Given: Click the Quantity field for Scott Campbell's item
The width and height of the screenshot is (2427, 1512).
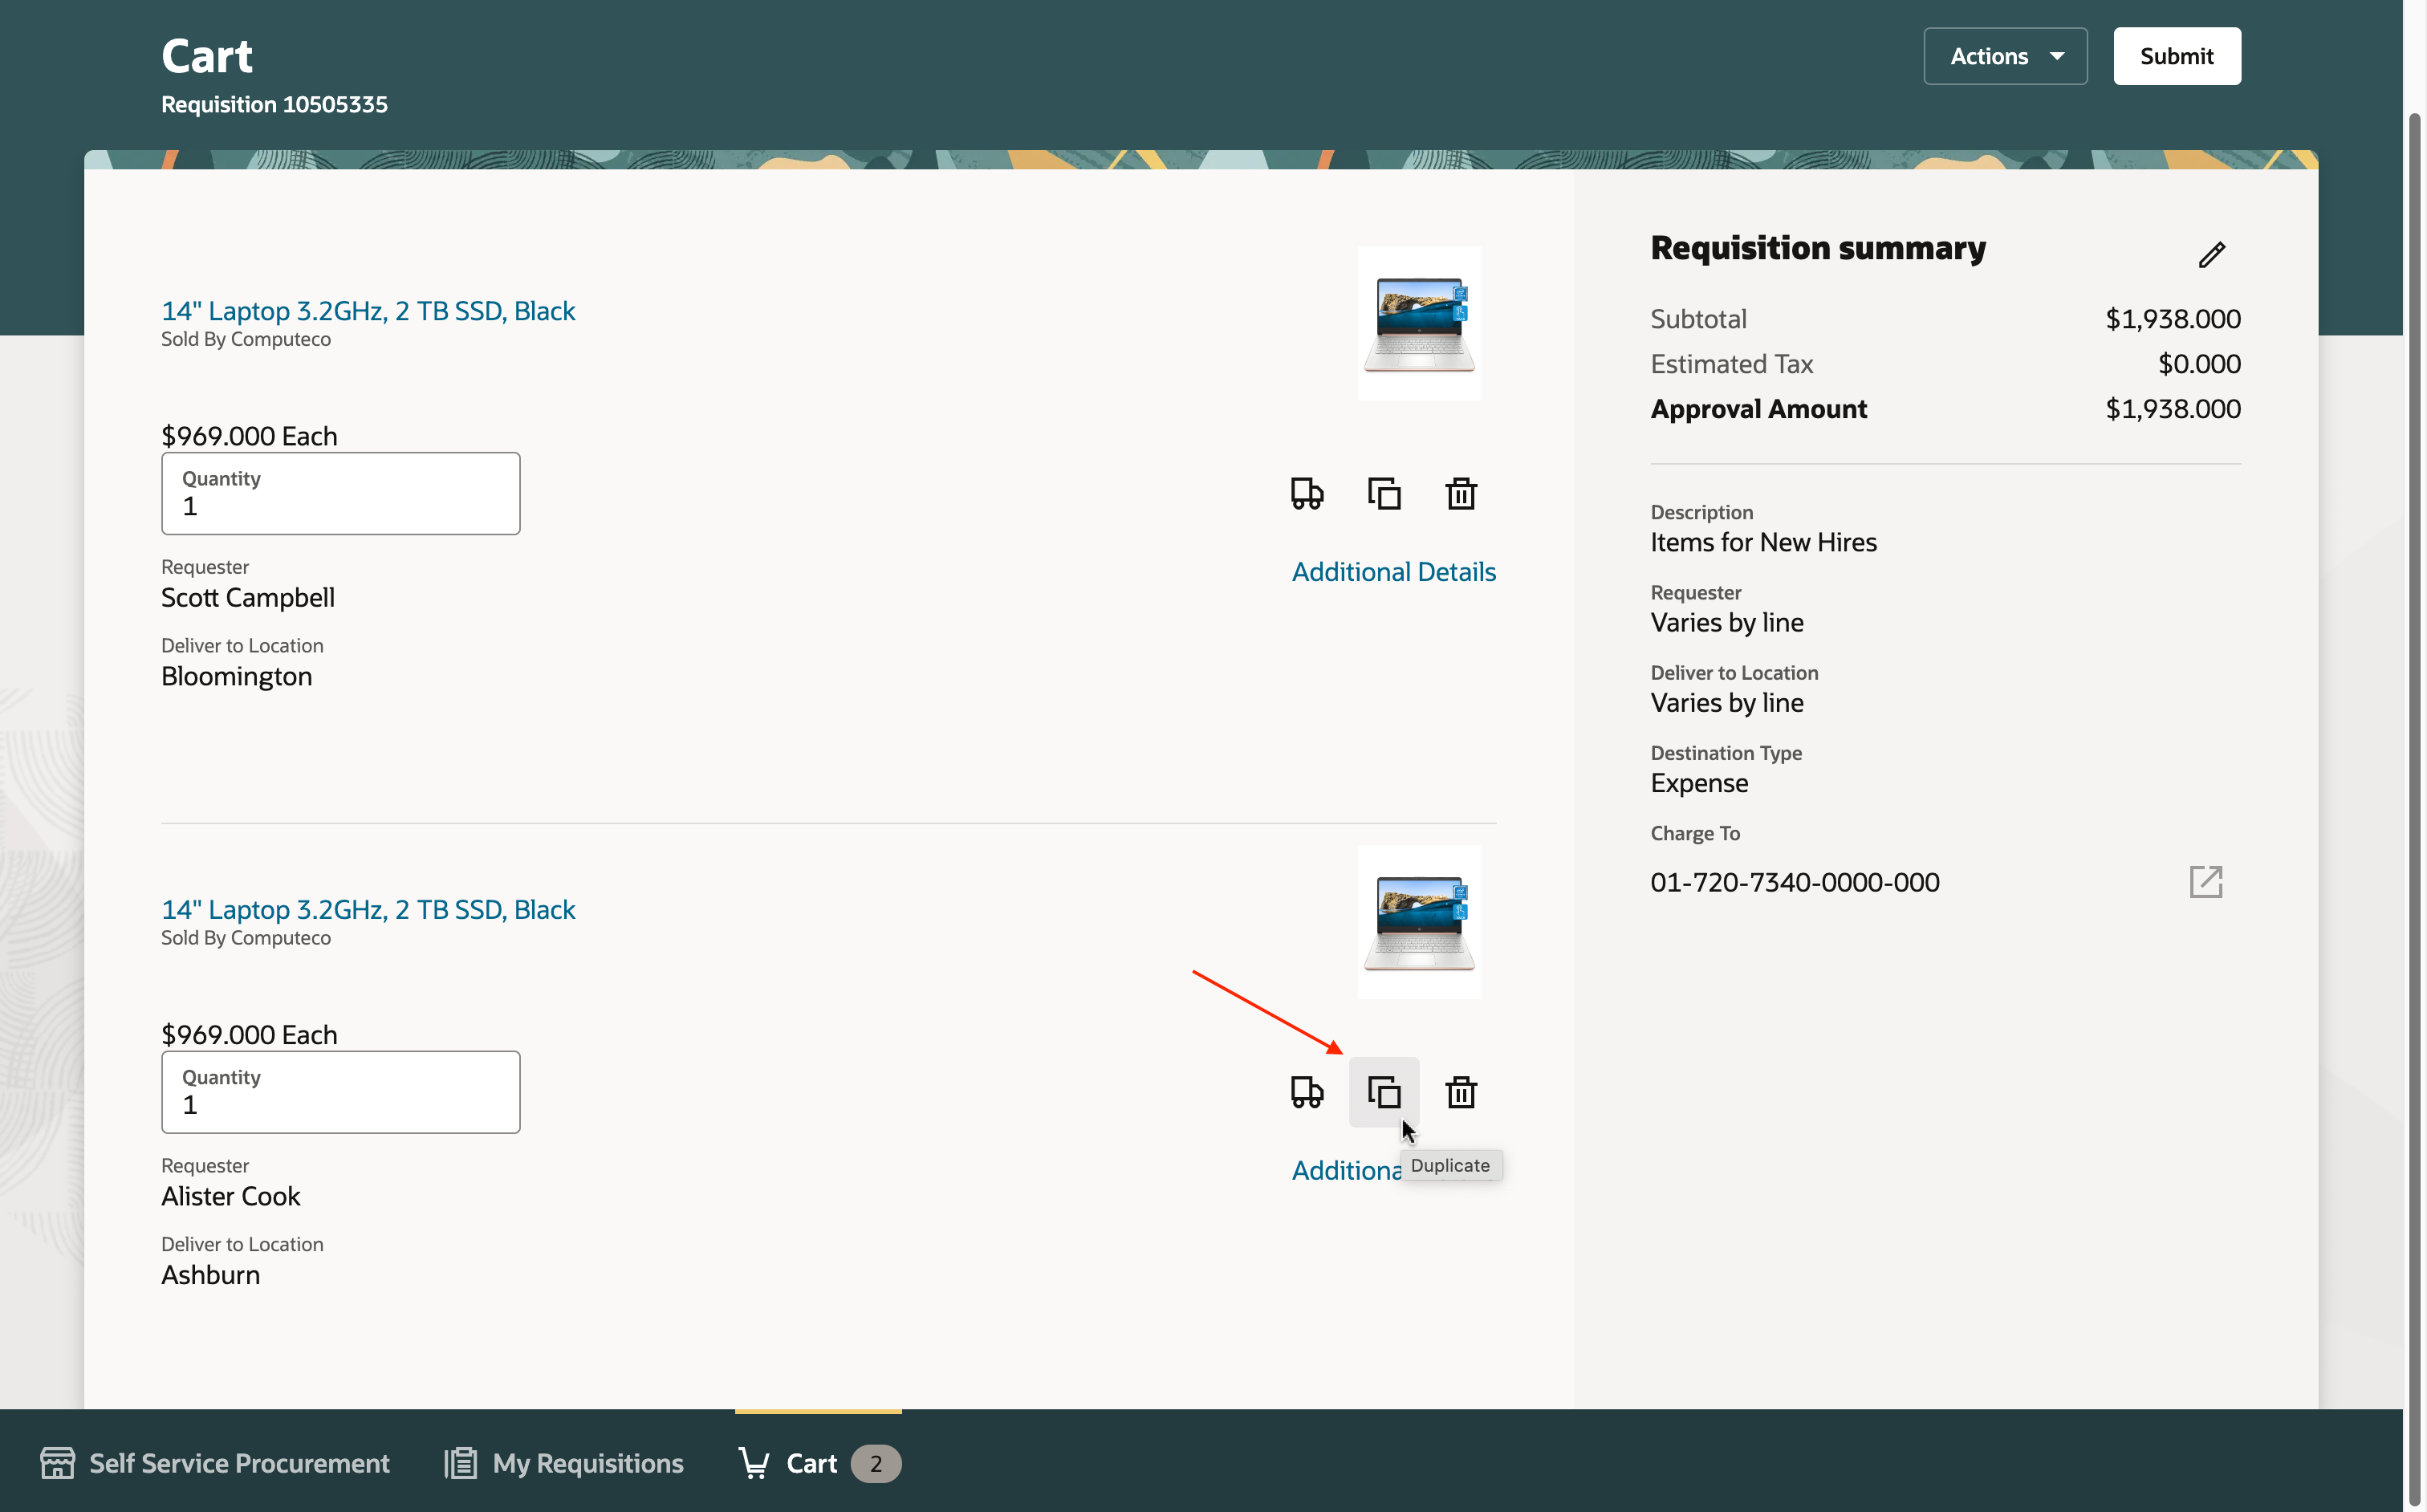Looking at the screenshot, I should tap(340, 494).
